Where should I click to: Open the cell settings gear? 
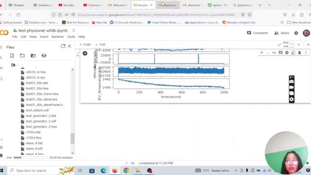tap(287, 52)
